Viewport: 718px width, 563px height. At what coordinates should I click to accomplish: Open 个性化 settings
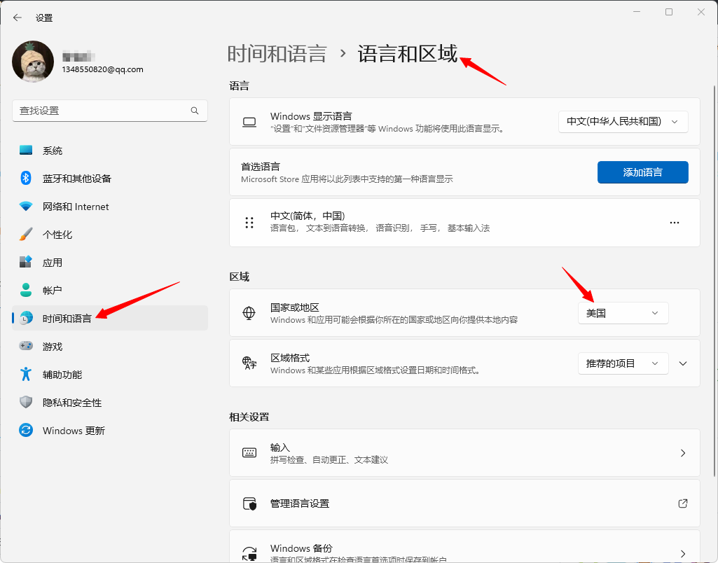(x=57, y=234)
